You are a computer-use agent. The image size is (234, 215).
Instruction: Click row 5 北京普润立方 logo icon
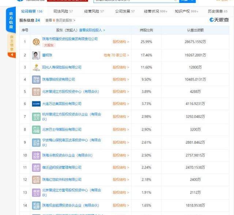pos(36,92)
